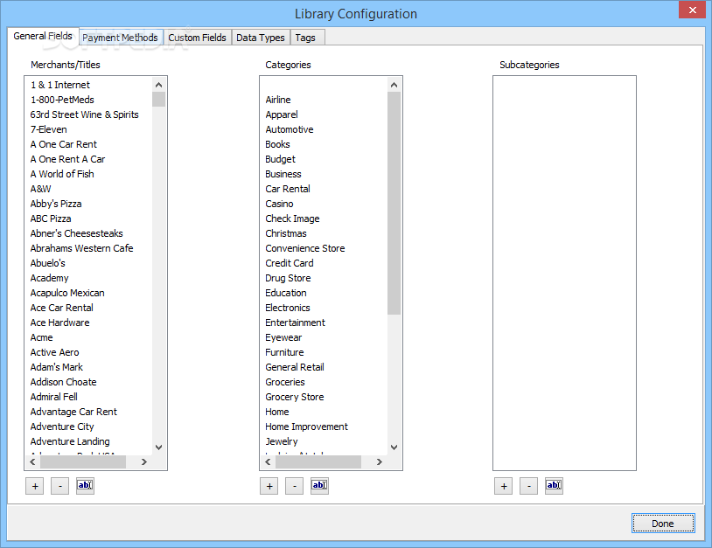Select the Check Image category
The height and width of the screenshot is (548, 712).
click(x=292, y=219)
